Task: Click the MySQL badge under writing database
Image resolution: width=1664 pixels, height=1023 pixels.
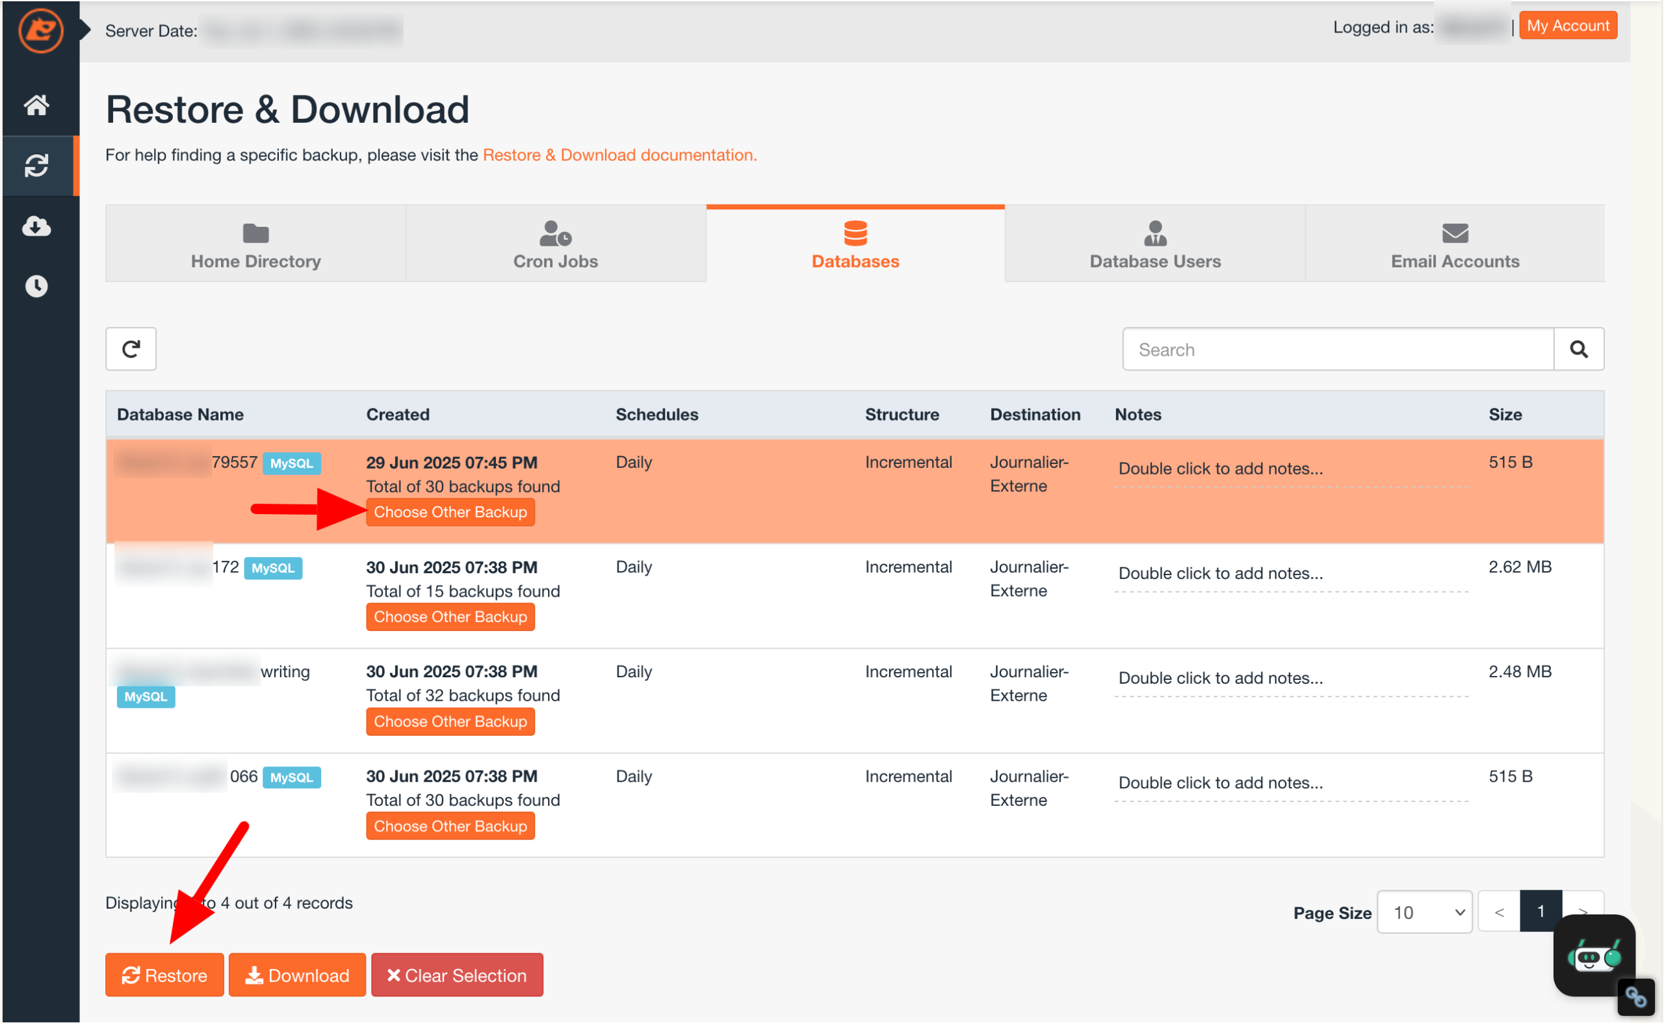Action: tap(146, 697)
